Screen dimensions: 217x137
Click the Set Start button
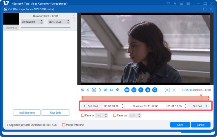pos(92,106)
